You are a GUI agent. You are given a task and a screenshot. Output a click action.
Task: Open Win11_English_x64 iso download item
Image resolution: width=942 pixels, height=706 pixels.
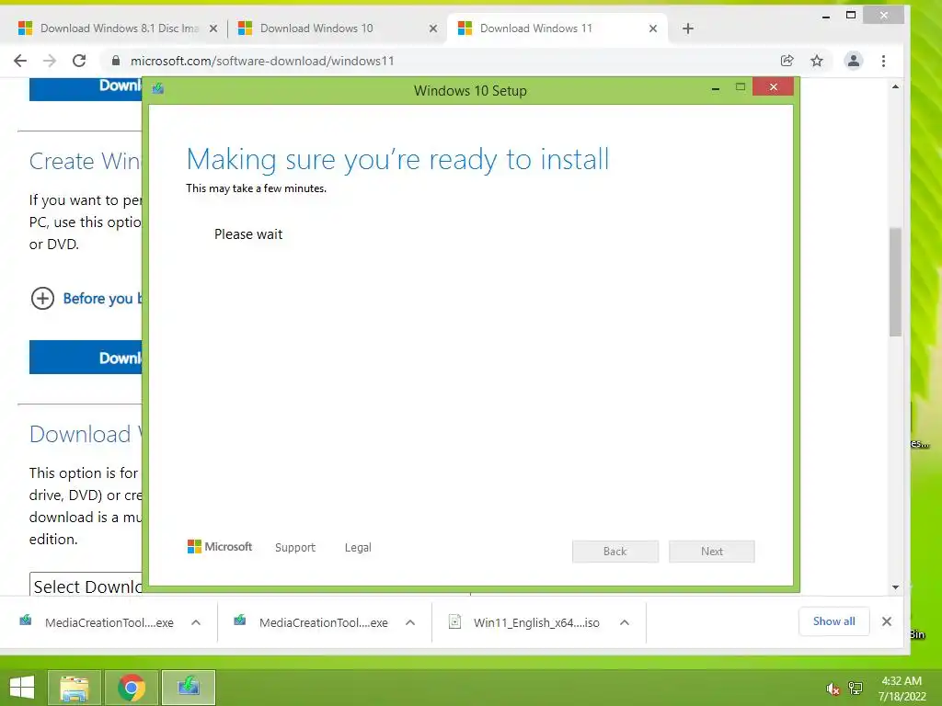pyautogui.click(x=525, y=622)
